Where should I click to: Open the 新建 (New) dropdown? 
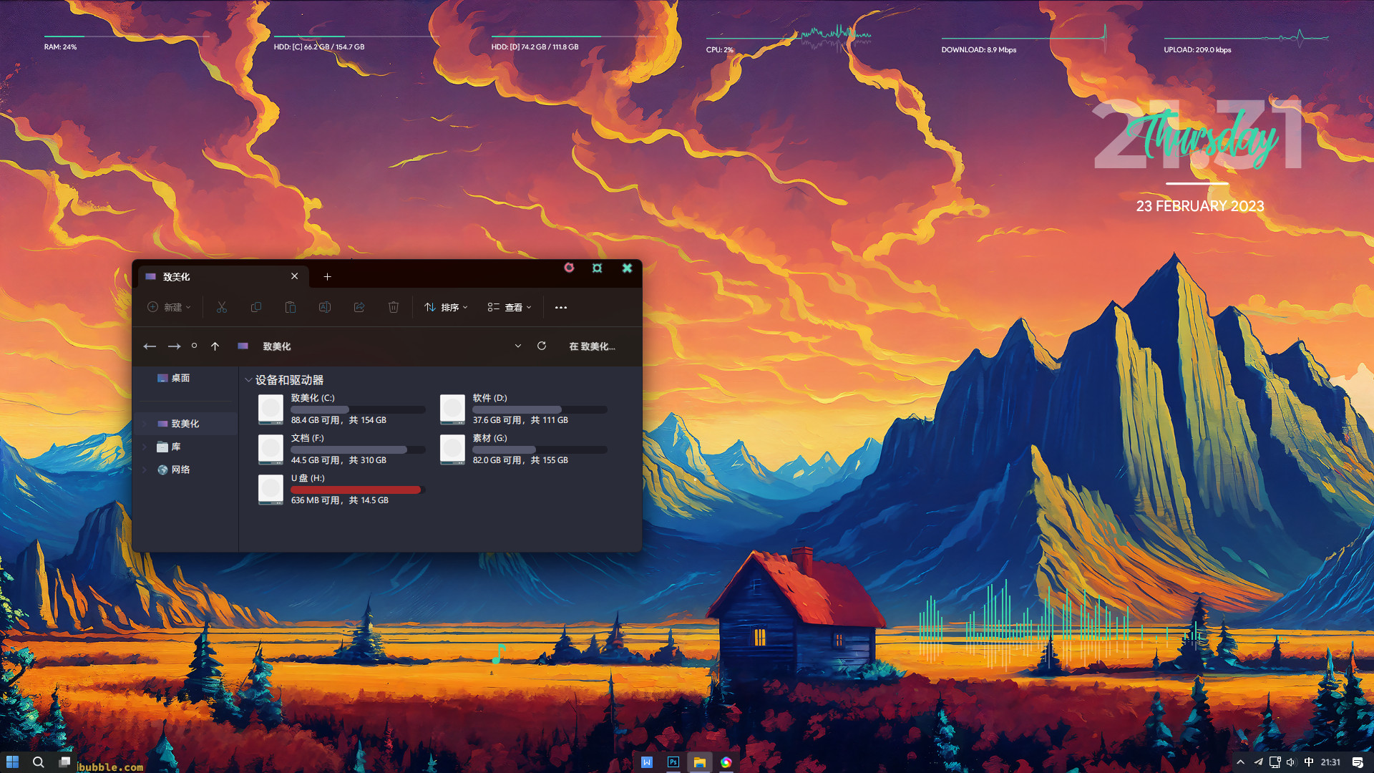(170, 307)
